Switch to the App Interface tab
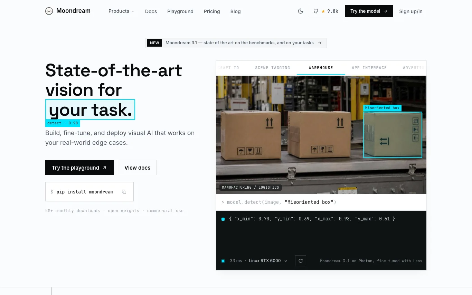The image size is (472, 295). click(369, 68)
